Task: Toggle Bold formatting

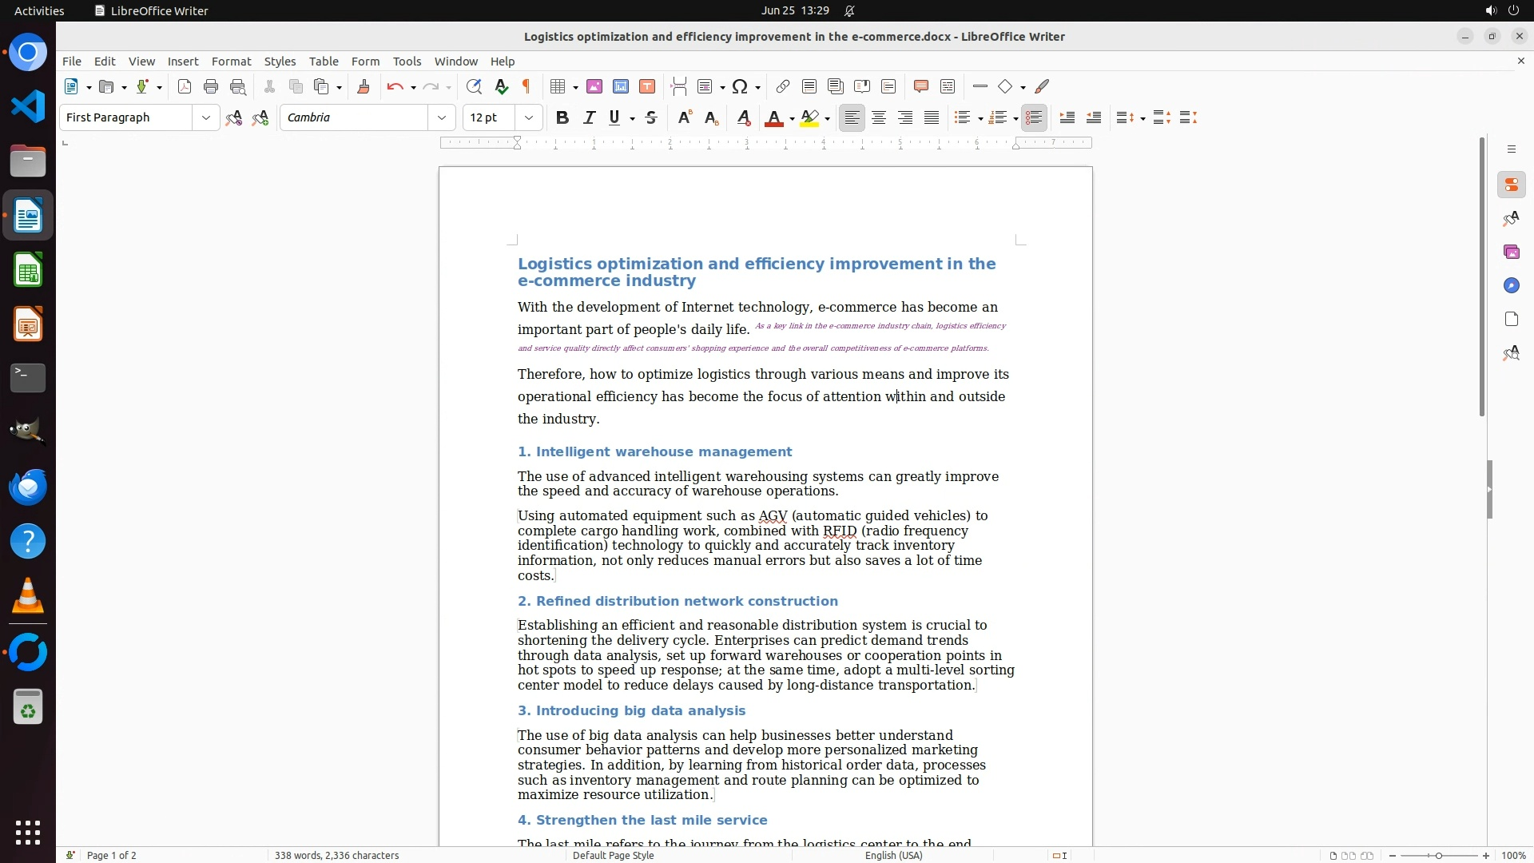Action: 562,117
